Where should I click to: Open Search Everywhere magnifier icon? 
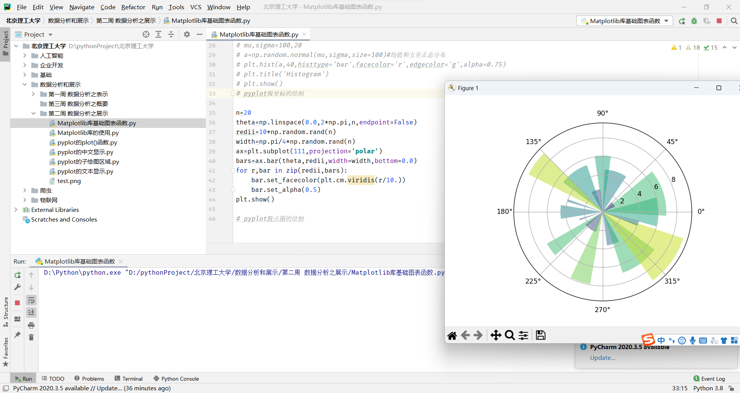[734, 21]
